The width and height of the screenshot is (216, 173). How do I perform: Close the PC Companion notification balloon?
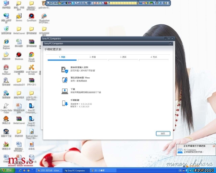pos(214,146)
